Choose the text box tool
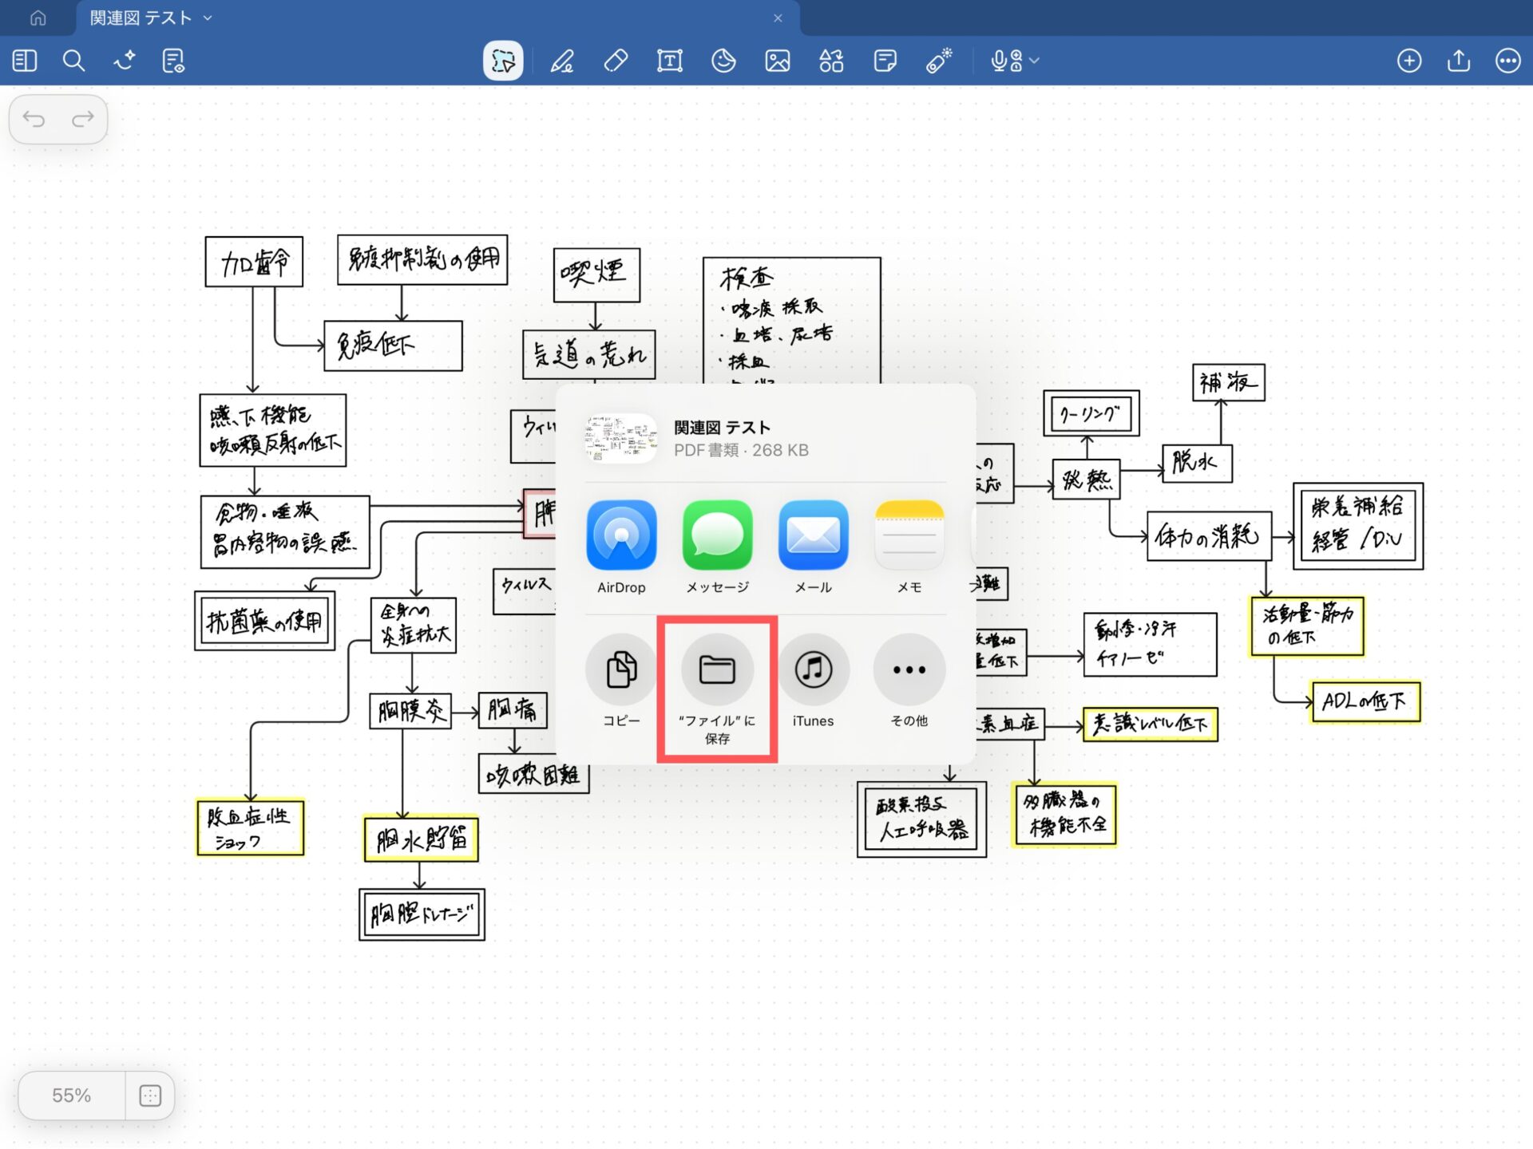1533x1149 pixels. pyautogui.click(x=669, y=61)
